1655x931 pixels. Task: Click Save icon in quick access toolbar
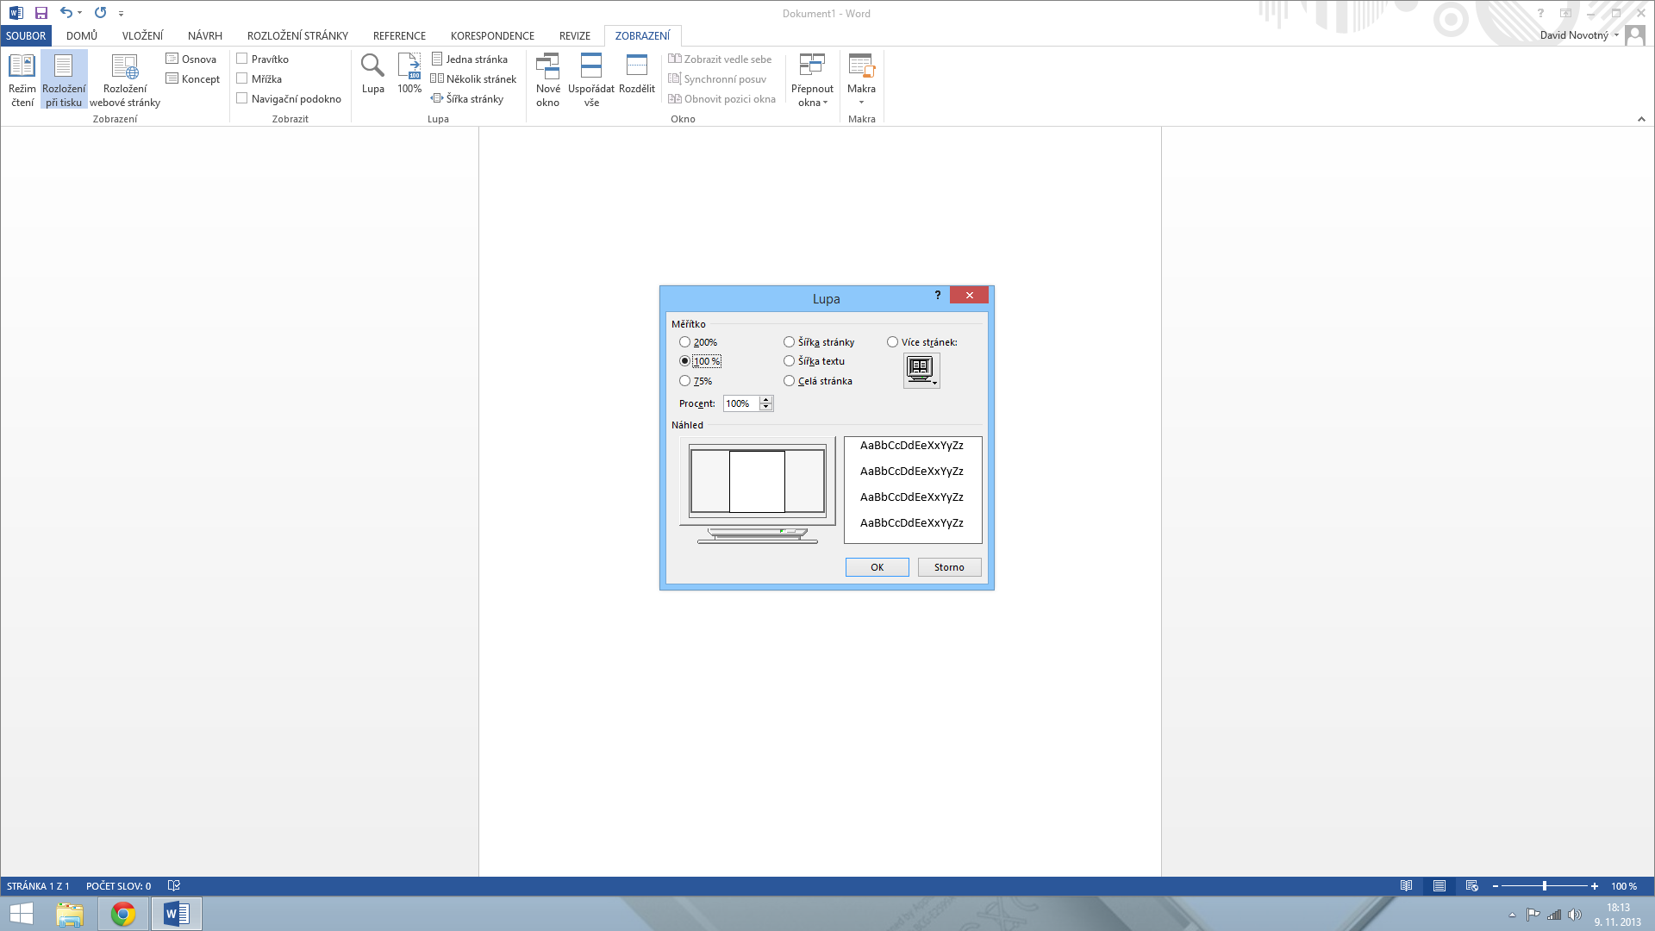41,13
